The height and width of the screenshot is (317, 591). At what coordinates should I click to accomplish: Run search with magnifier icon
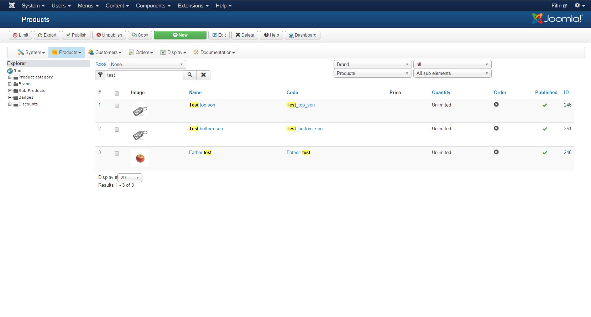point(190,75)
